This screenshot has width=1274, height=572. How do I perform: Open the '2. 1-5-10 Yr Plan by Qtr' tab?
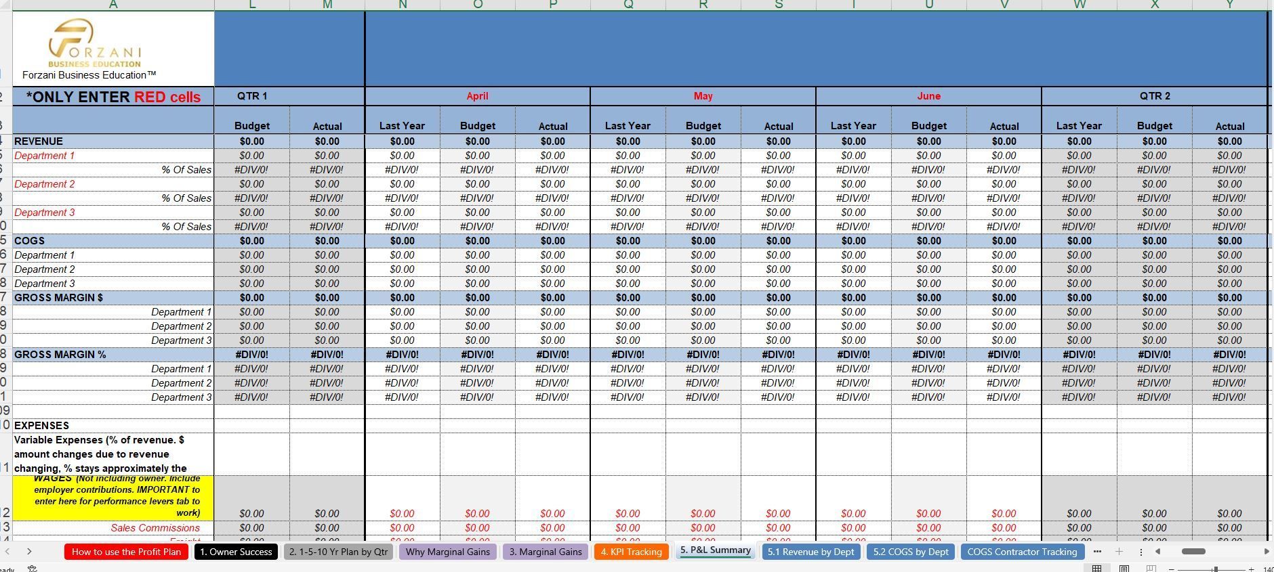[338, 552]
